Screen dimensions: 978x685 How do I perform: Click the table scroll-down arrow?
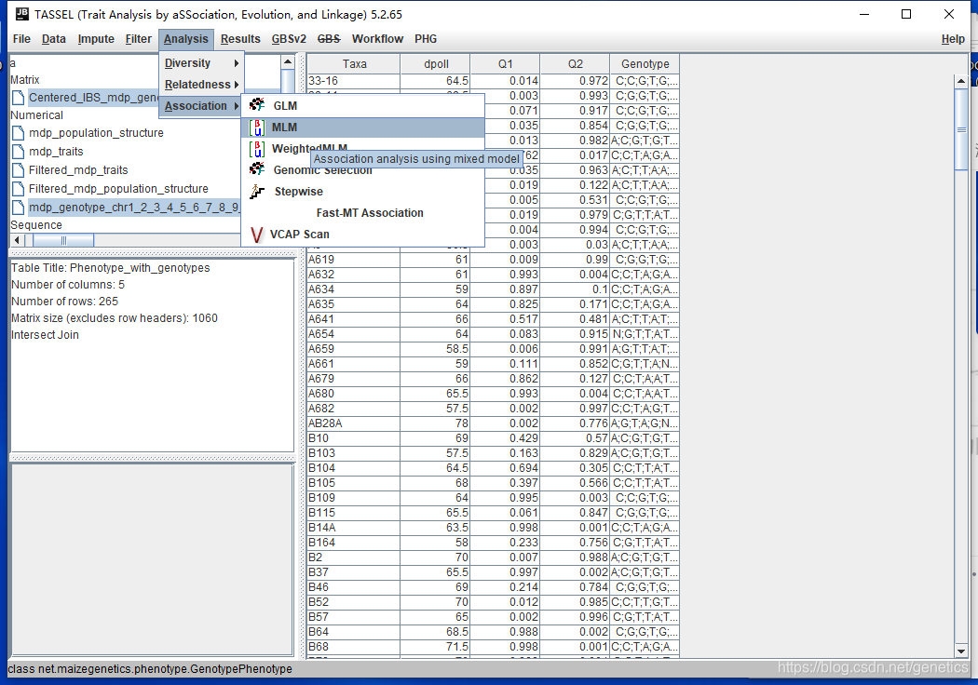pyautogui.click(x=960, y=651)
